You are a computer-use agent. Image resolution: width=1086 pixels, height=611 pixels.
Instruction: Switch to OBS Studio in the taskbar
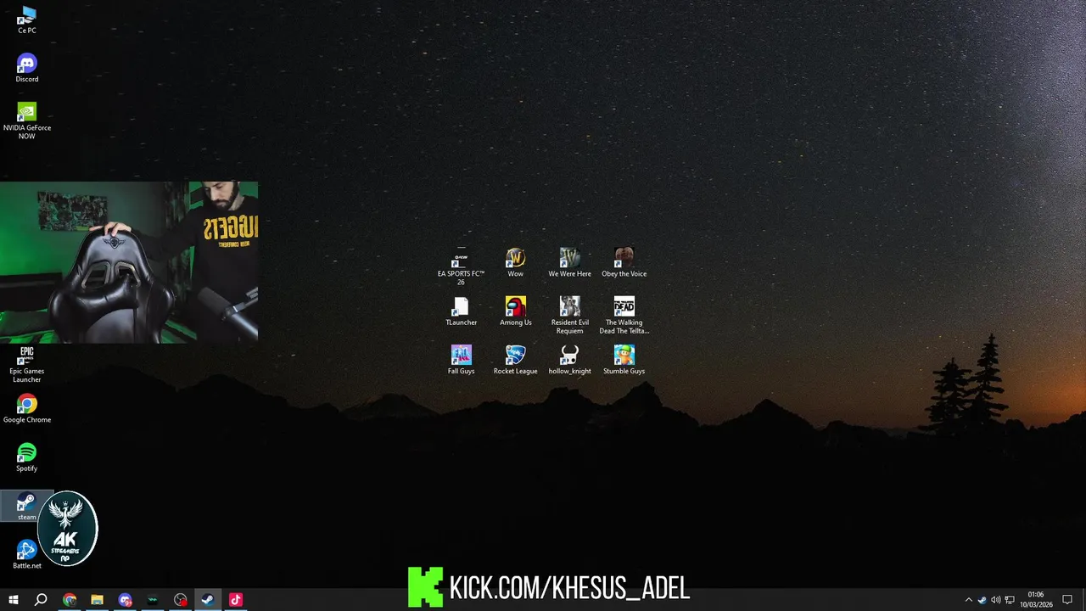click(180, 600)
